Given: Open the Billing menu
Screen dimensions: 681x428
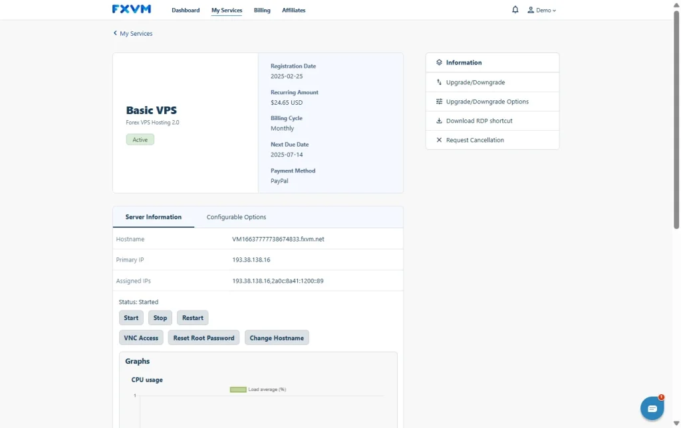Looking at the screenshot, I should click(x=262, y=10).
